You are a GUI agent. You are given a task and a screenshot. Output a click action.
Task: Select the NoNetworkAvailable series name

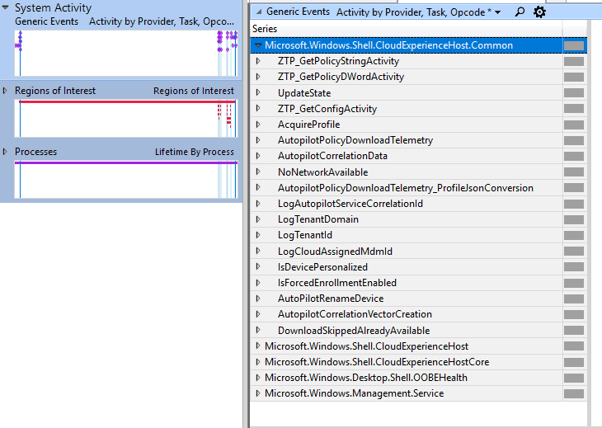coord(323,172)
